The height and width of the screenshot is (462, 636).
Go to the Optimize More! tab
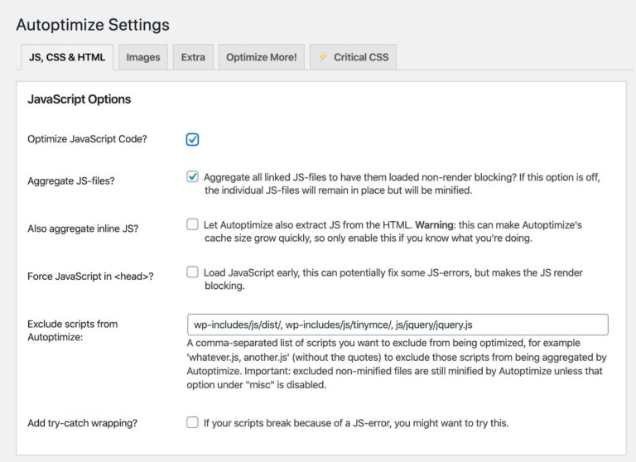point(261,57)
